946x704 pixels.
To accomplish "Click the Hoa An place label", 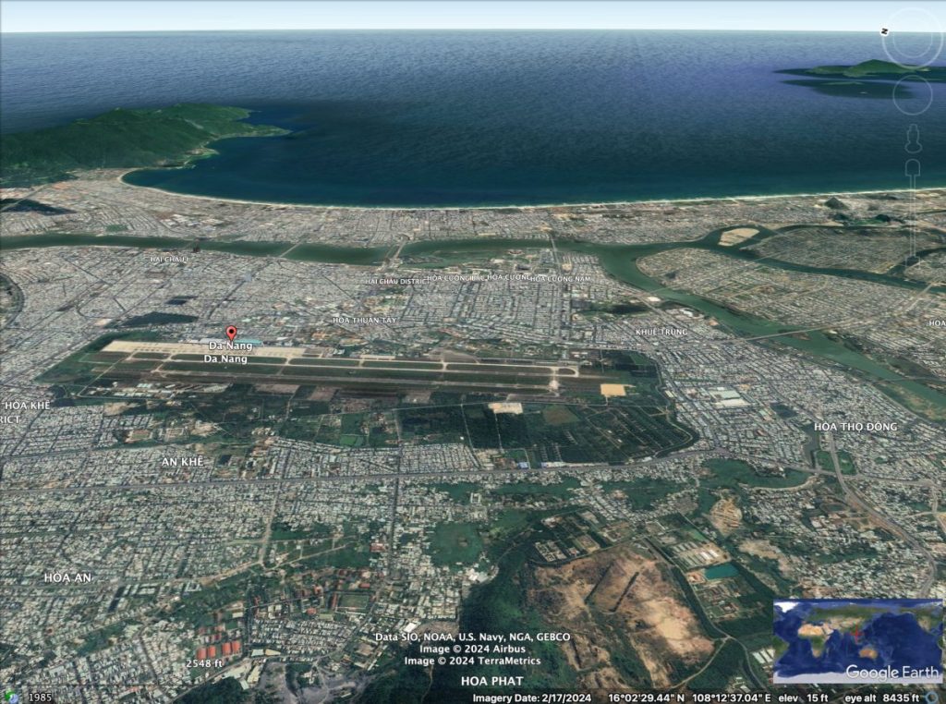I will [x=68, y=577].
